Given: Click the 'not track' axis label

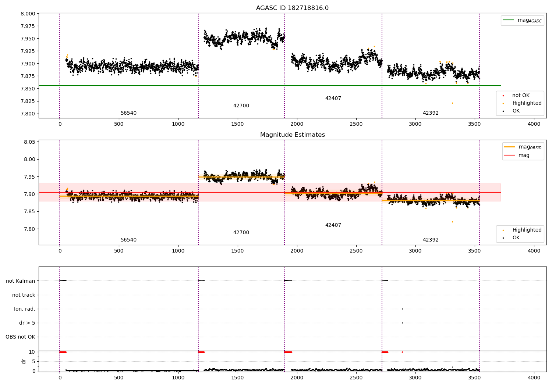Looking at the screenshot, I should (x=24, y=295).
